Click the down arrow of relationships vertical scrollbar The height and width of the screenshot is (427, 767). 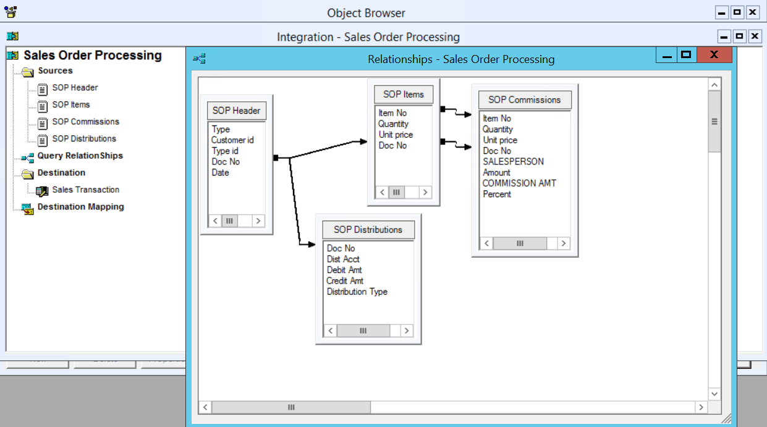click(x=714, y=394)
